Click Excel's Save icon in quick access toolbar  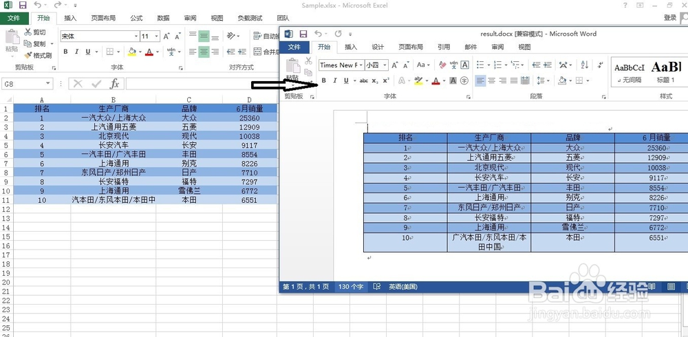[23, 6]
